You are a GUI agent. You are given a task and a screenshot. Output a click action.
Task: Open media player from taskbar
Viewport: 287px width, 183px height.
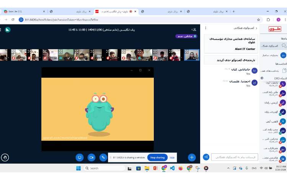(x=206, y=168)
